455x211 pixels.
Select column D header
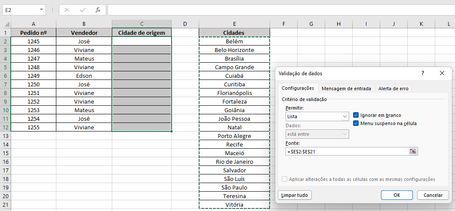tap(185, 24)
